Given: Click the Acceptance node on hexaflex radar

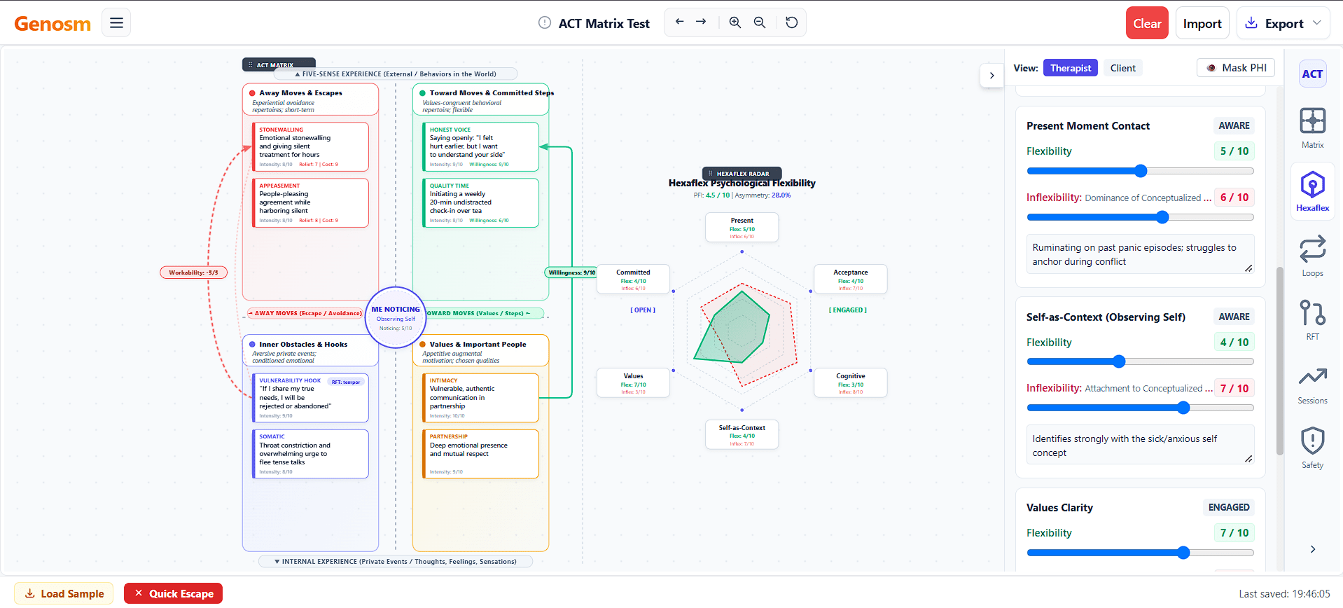Looking at the screenshot, I should 850,279.
